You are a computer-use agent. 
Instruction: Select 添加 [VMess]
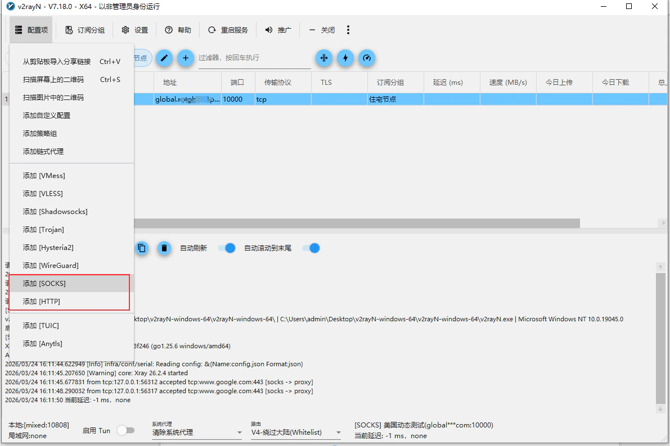(x=72, y=175)
